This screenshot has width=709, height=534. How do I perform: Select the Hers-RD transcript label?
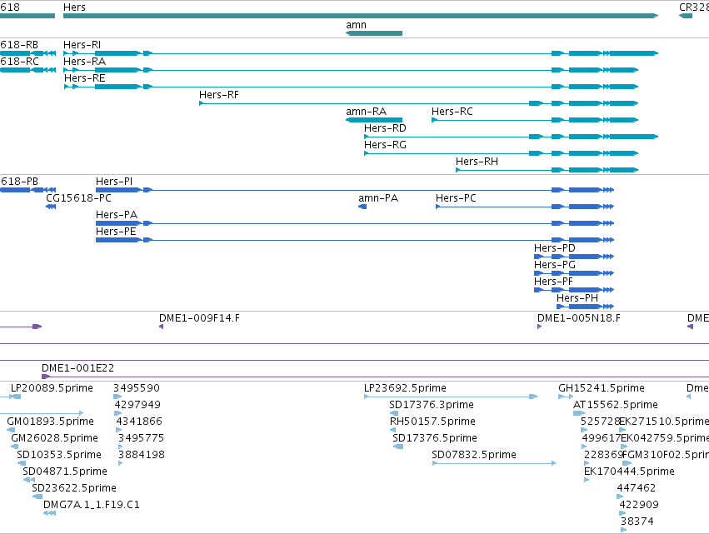coord(385,128)
